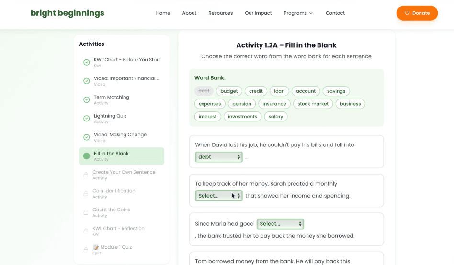This screenshot has width=454, height=265.
Task: Click the checkmark beside Video: Making Change
Action: point(87,137)
